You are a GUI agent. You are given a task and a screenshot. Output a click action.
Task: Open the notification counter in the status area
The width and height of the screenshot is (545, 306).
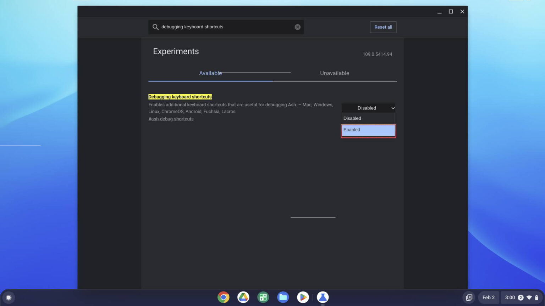[x=521, y=297]
